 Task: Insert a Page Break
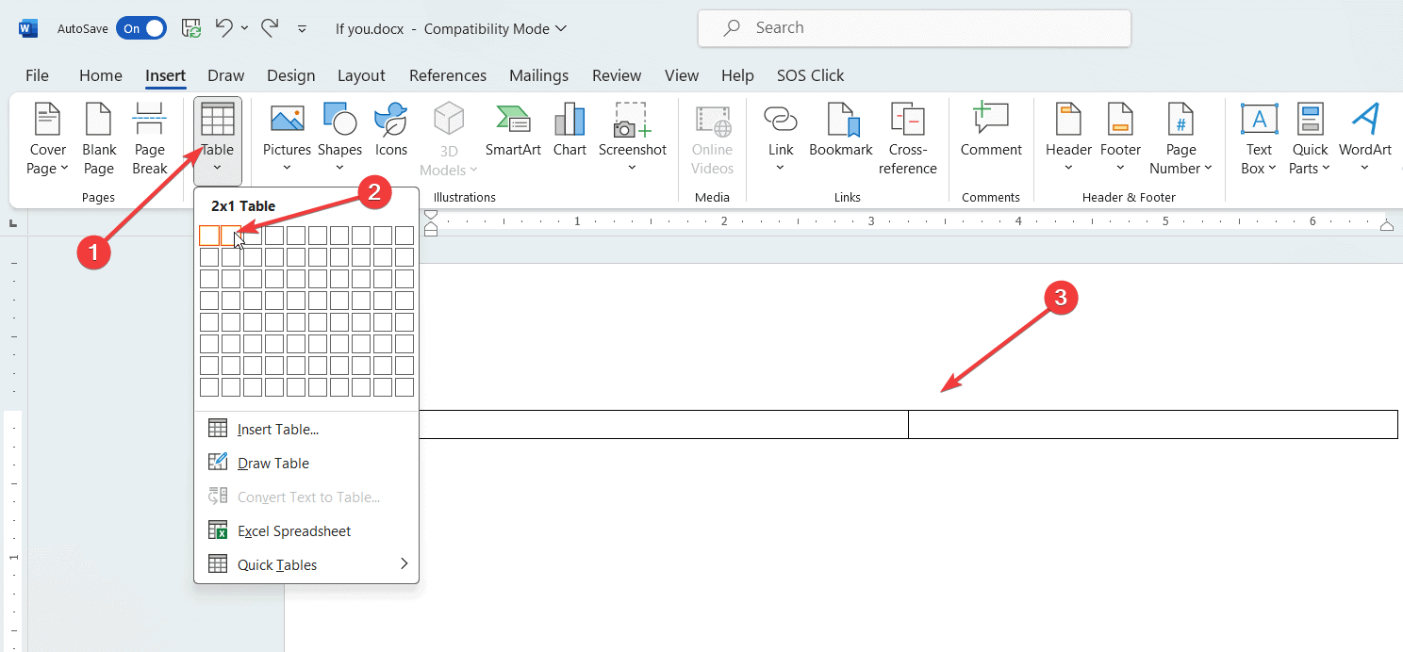[x=149, y=139]
